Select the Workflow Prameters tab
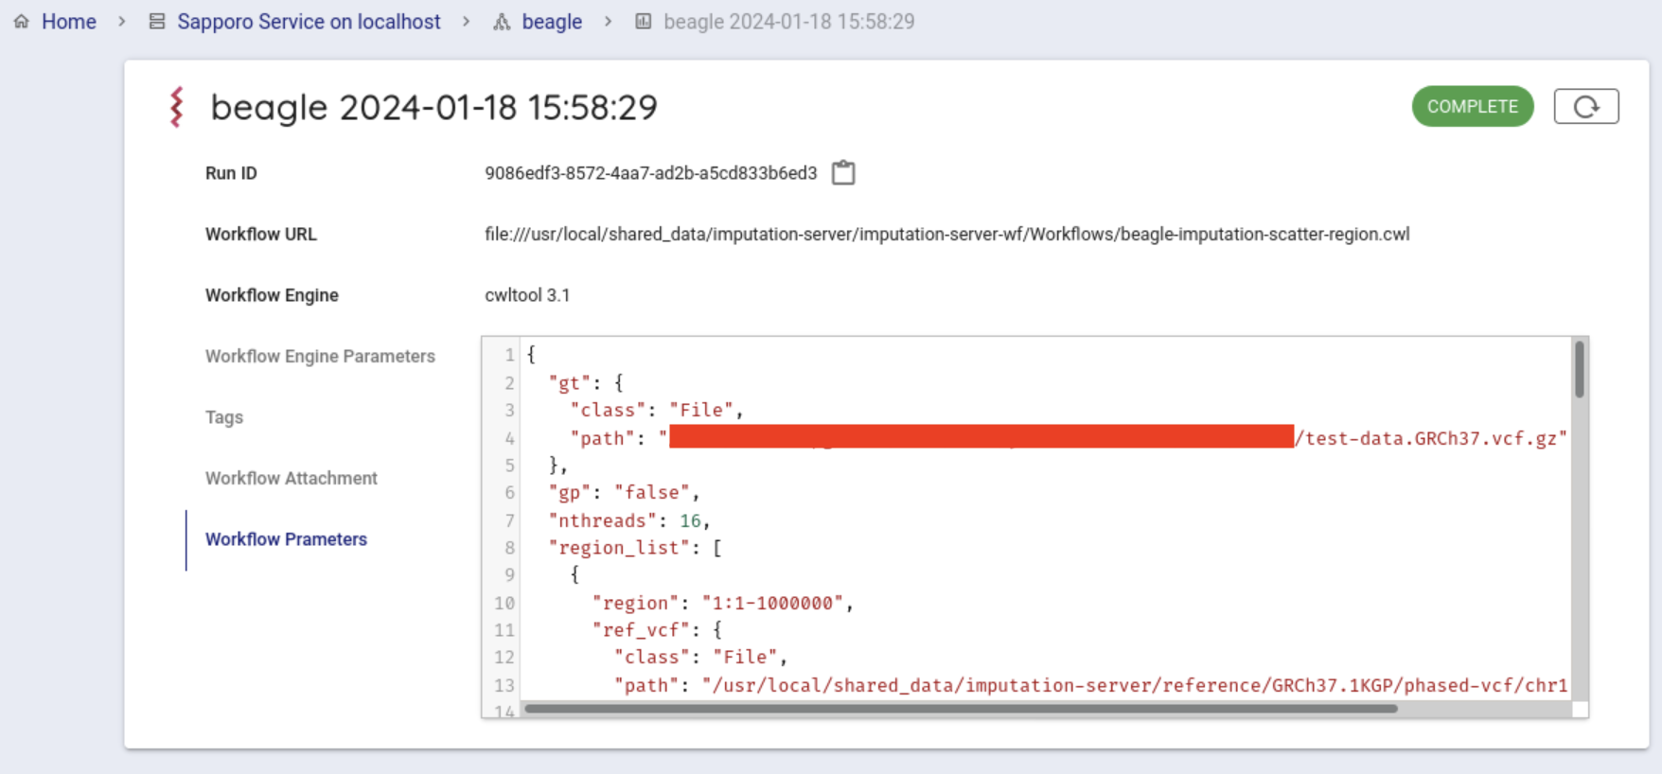The width and height of the screenshot is (1662, 774). [286, 539]
